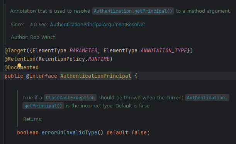
Task: Click the public keyword
Action: 14,76
